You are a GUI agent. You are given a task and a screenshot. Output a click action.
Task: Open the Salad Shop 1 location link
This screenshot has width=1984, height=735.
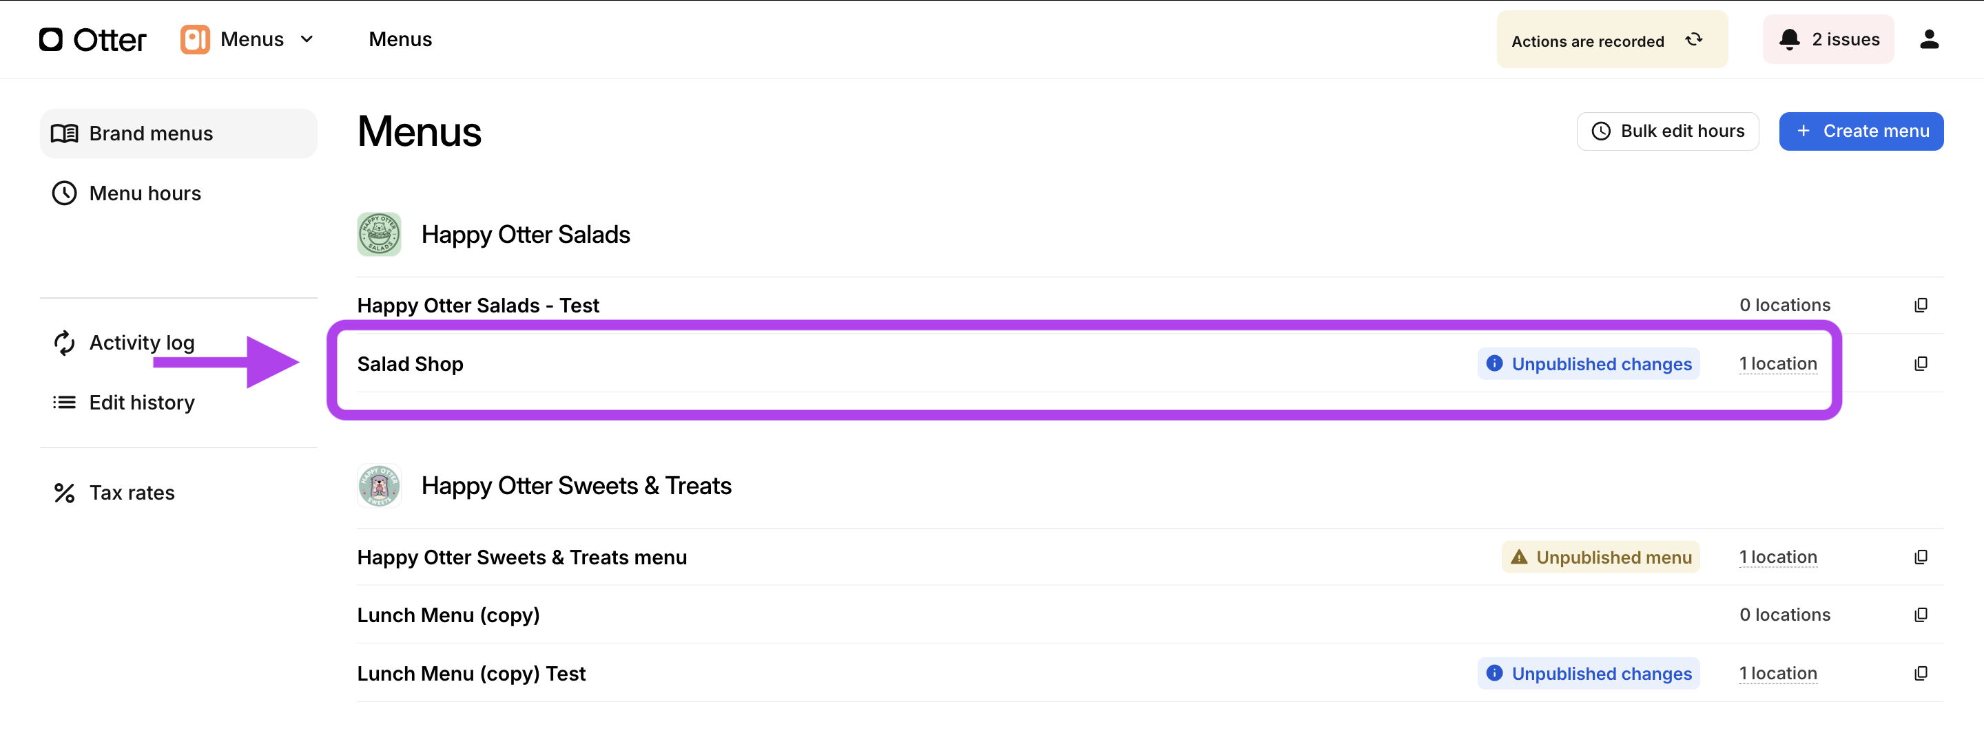[1777, 363]
